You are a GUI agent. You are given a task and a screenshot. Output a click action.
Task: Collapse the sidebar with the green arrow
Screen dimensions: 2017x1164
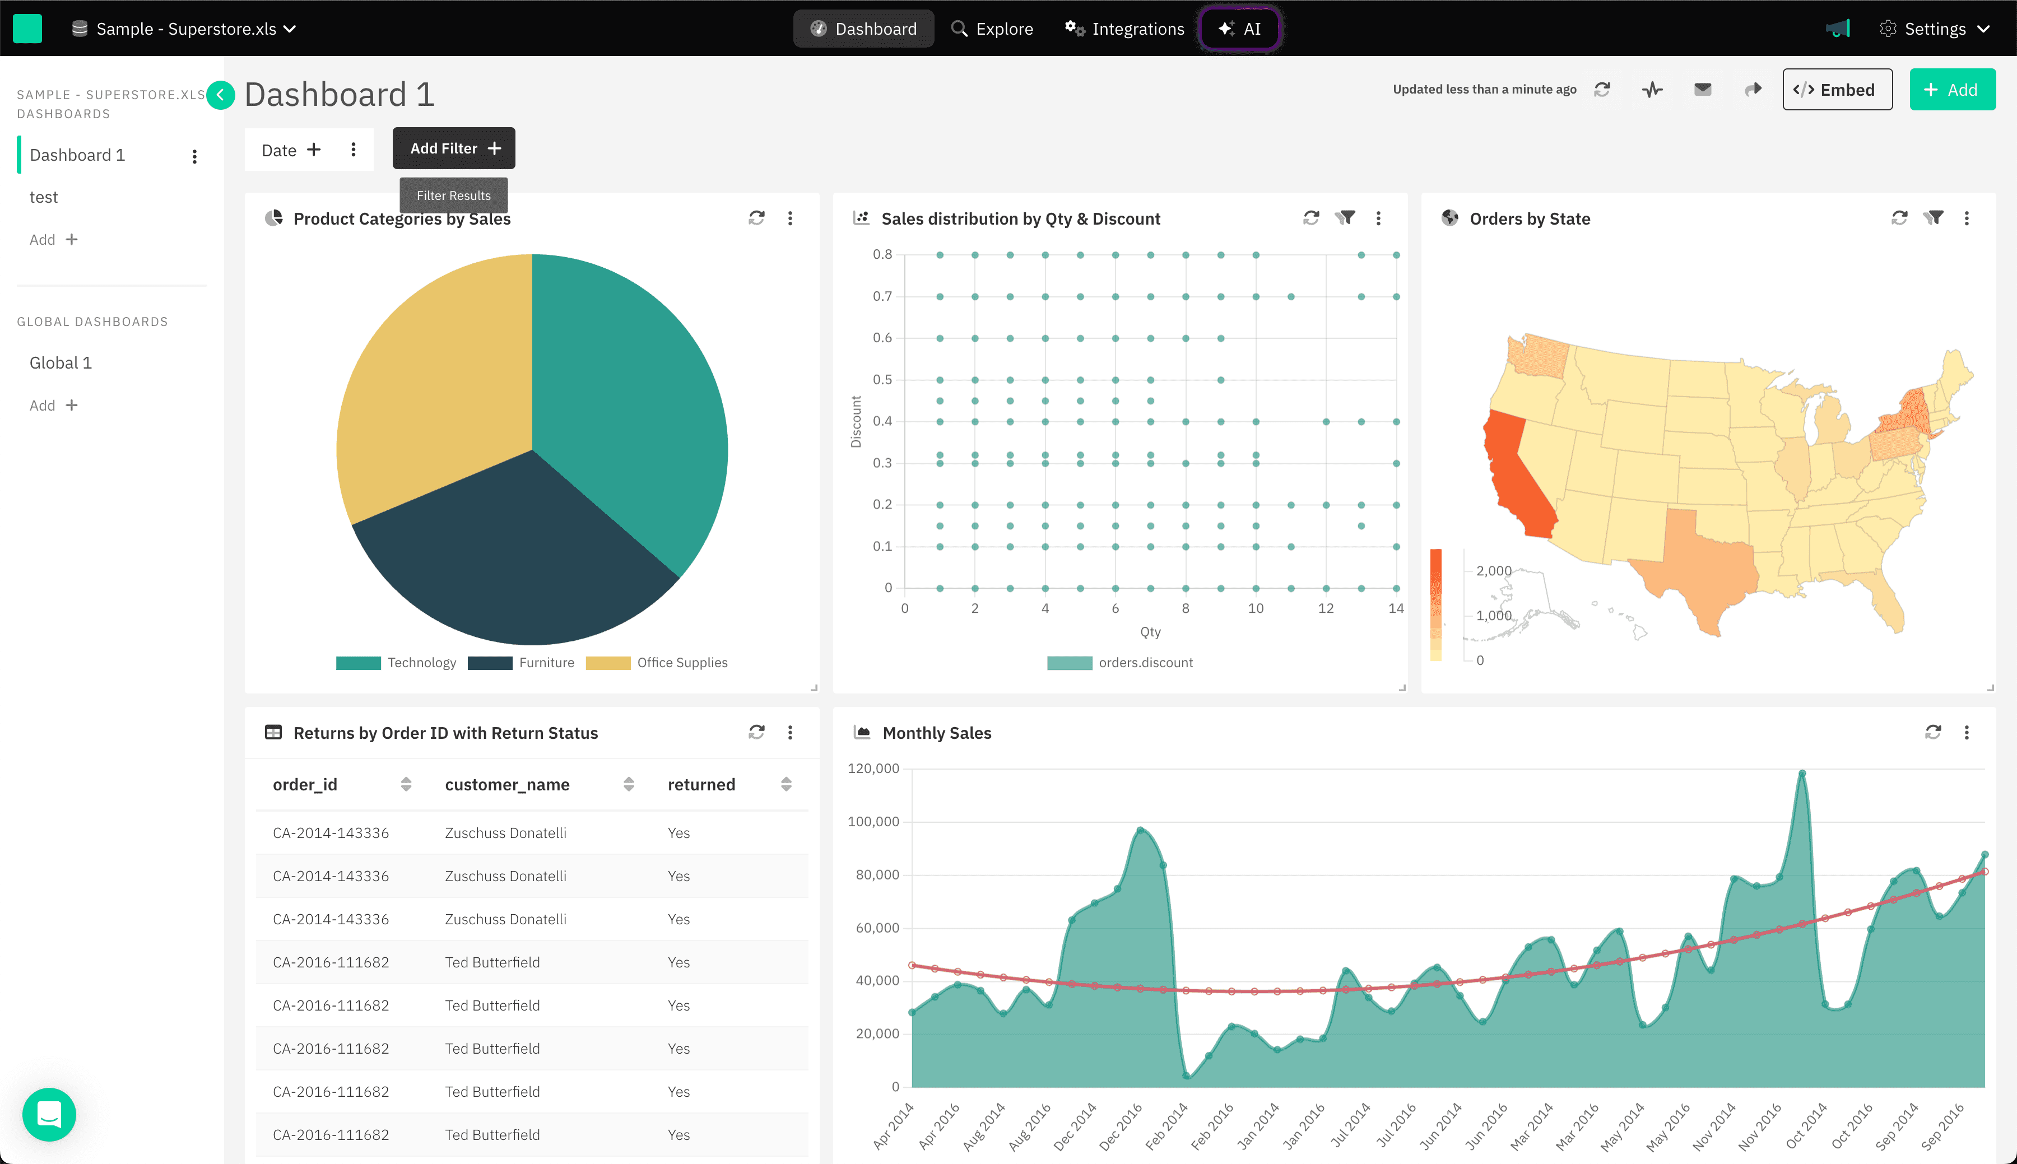(x=221, y=95)
